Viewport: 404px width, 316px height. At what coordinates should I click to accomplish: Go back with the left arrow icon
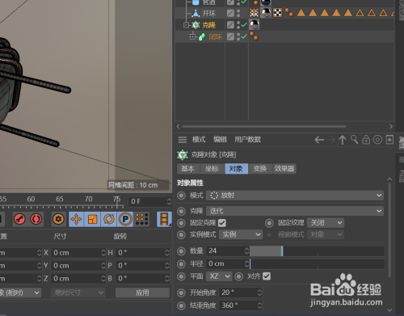click(319, 140)
